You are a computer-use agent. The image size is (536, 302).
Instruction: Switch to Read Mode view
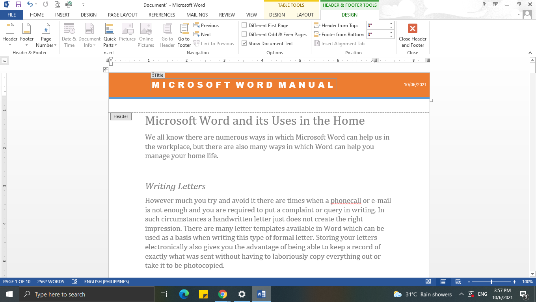[x=428, y=282]
